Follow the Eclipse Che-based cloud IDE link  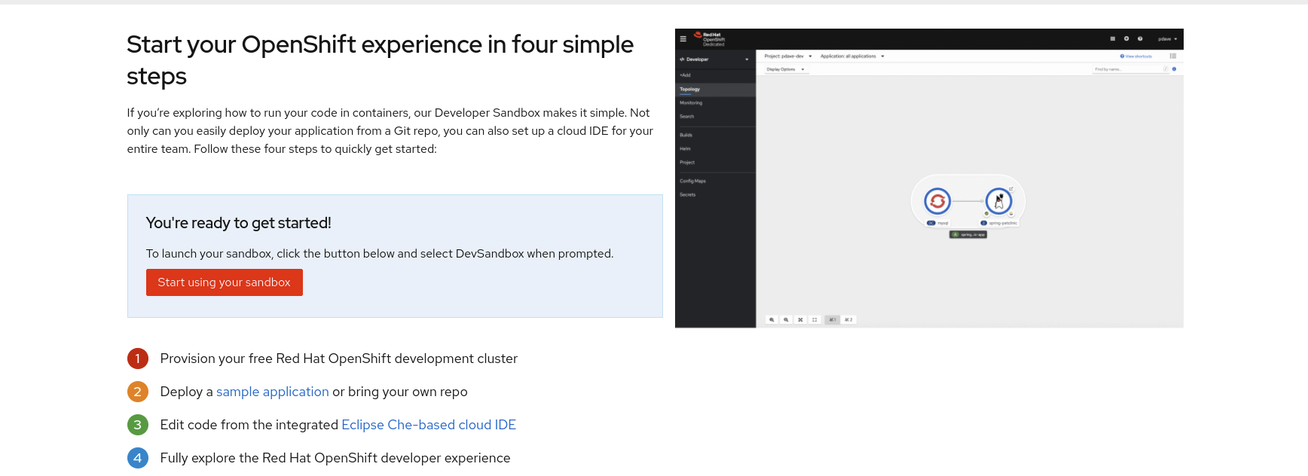tap(428, 425)
